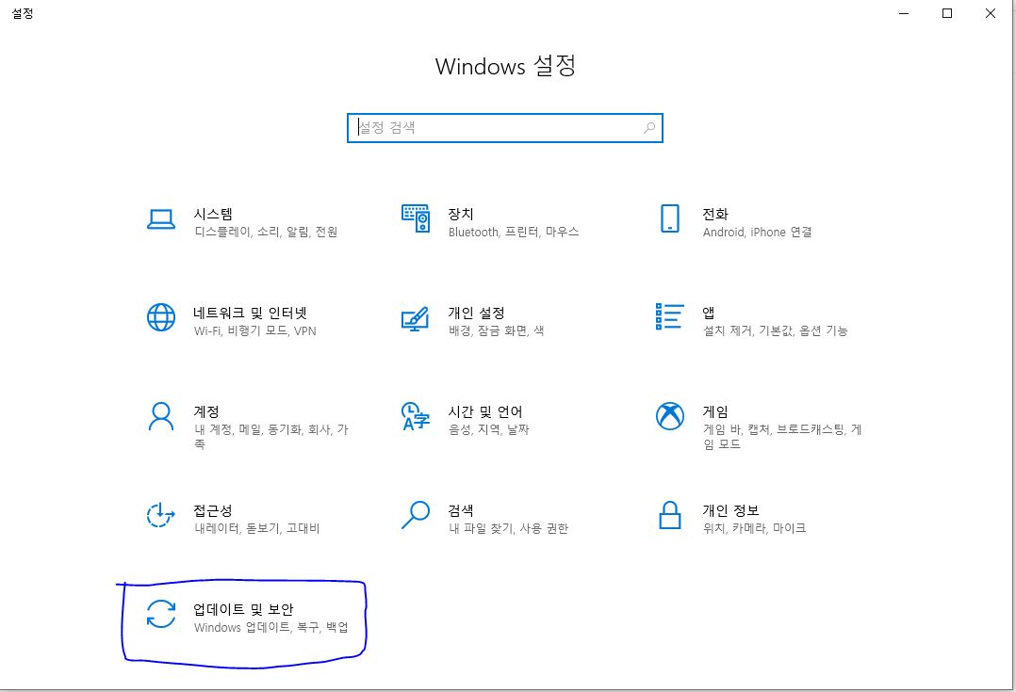Viewport: 1016px width, 692px height.
Task: Click the text 음성, 지역, 날짜
Action: pos(489,429)
